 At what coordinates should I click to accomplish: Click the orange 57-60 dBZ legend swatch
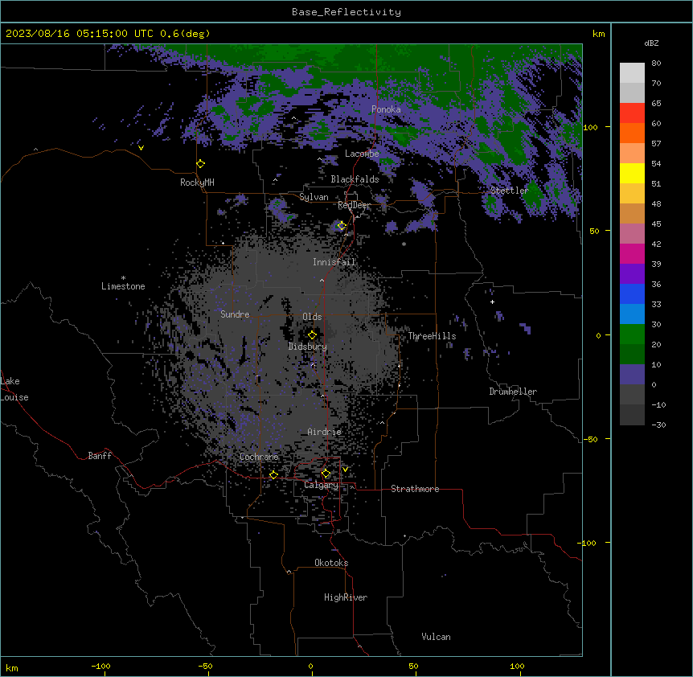coord(632,133)
